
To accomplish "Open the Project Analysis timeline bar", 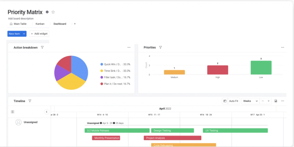I will point(173,138).
